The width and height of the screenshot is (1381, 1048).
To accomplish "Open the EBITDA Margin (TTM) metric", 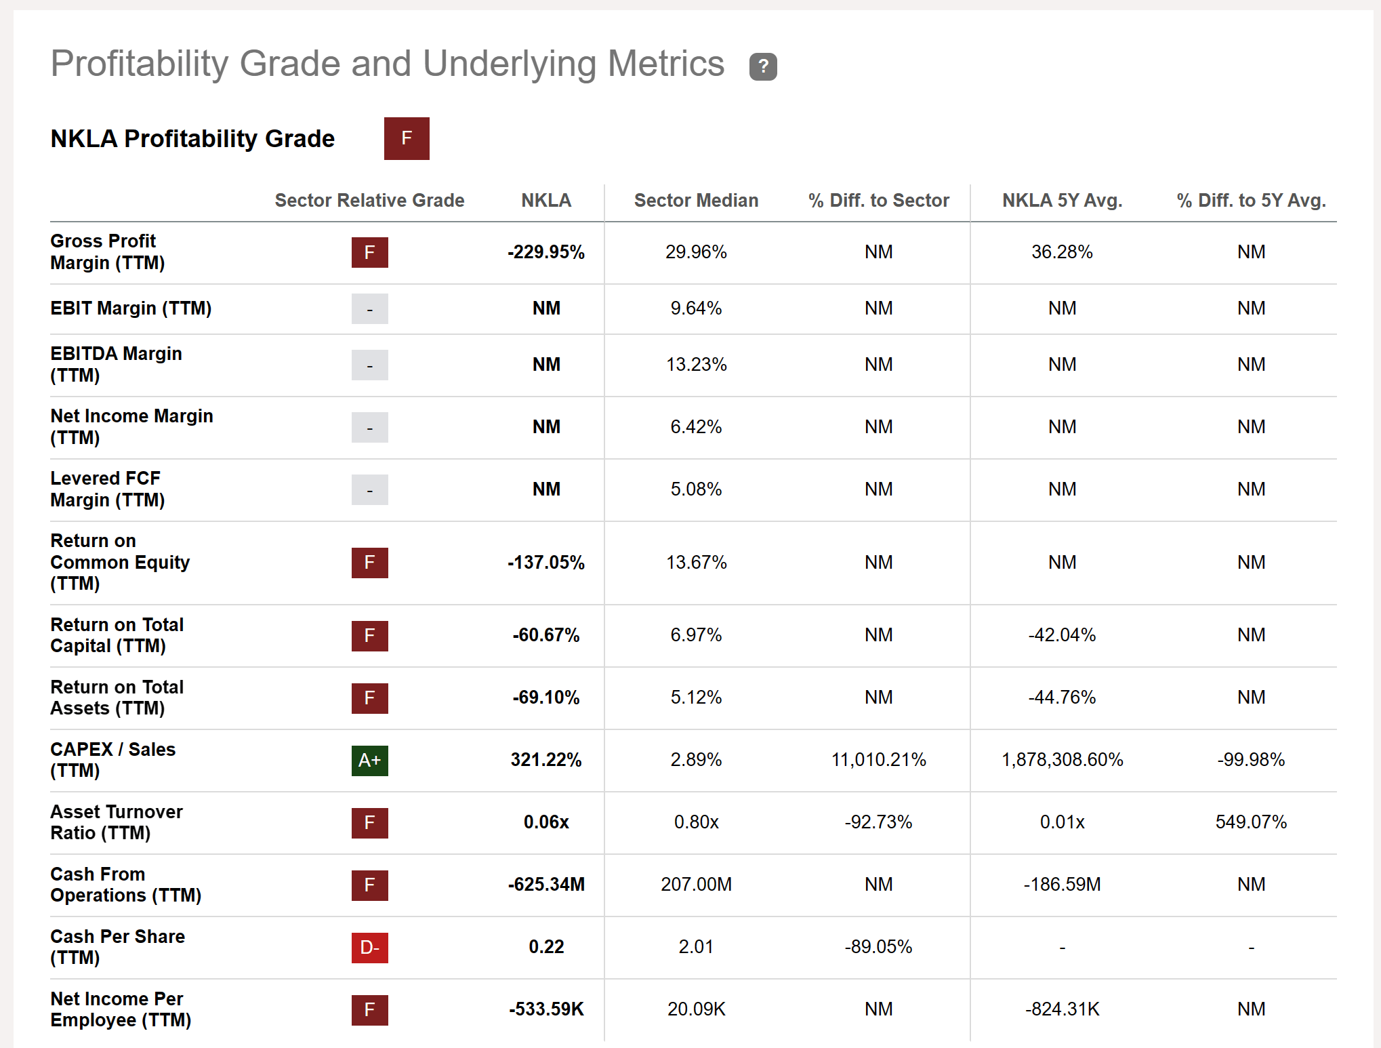I will tap(116, 365).
